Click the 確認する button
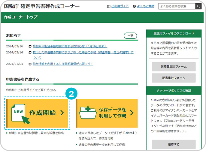This screenshot has height=151, width=206. (x=174, y=144)
